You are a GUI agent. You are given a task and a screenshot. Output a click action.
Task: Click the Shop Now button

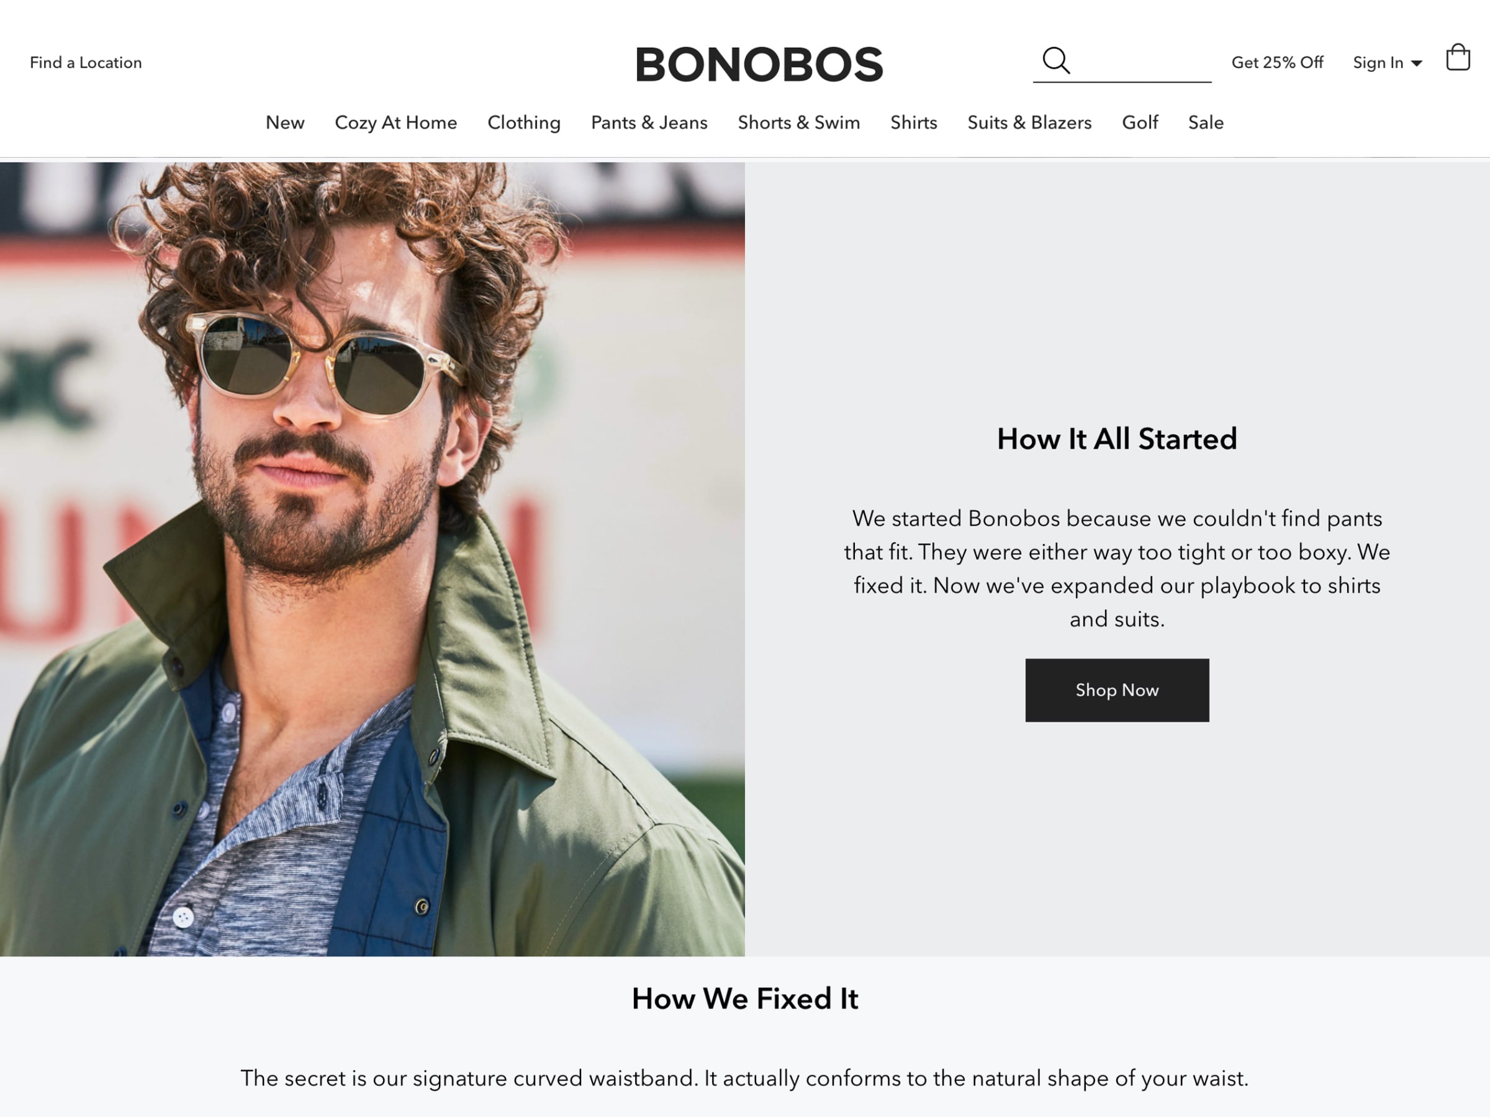click(x=1116, y=690)
